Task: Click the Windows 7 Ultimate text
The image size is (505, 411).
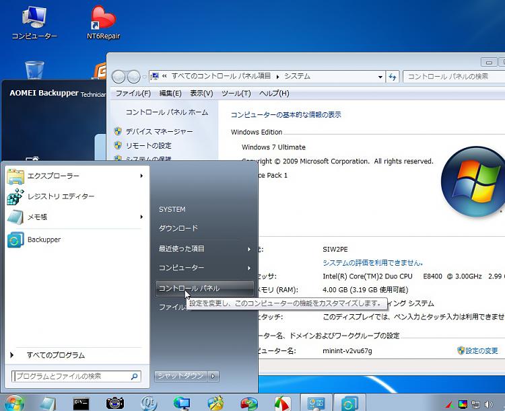Action: [273, 147]
